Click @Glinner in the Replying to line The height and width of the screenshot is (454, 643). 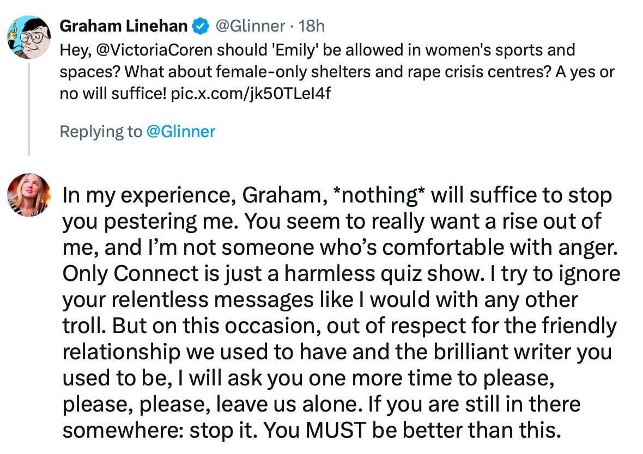click(181, 131)
